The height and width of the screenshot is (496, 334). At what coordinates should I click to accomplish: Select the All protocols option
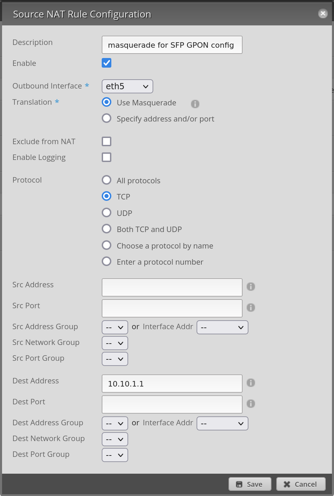[107, 180]
